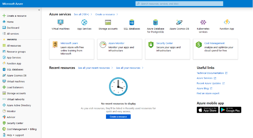Click the Security Center shield icon
The height and width of the screenshot is (138, 253).
click(151, 45)
